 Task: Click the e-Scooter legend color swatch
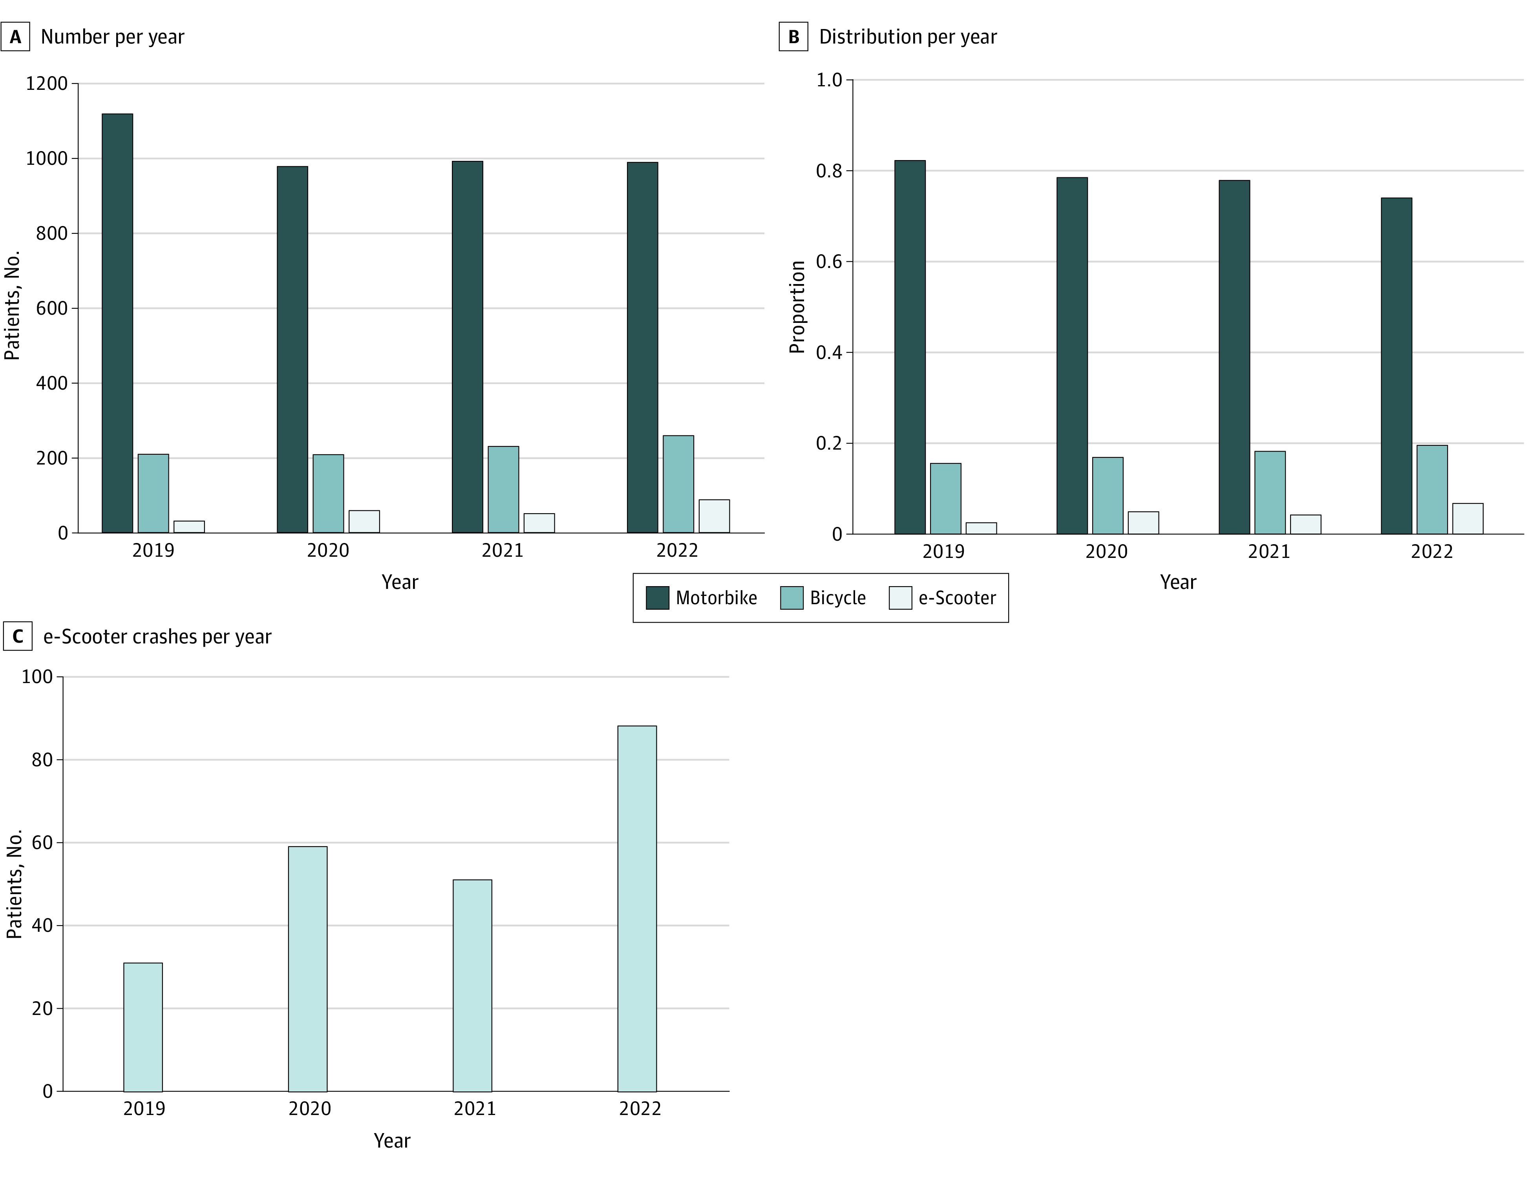(x=901, y=598)
